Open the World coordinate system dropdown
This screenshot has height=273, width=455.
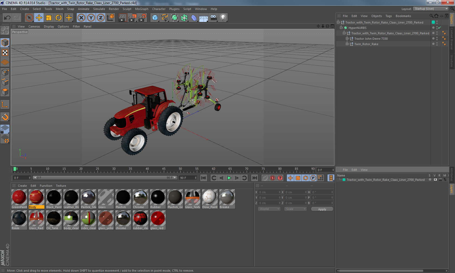tap(269, 209)
